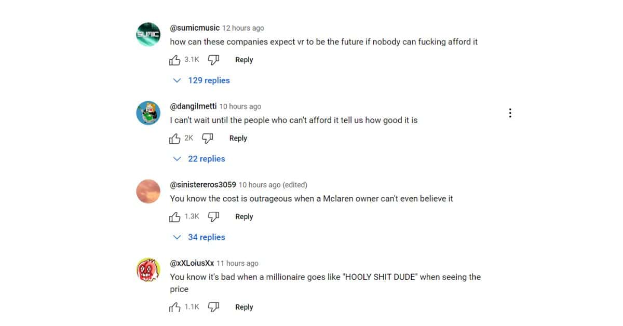Open three-dot menu on @dangilmetti comment
The height and width of the screenshot is (326, 623).
tap(510, 113)
